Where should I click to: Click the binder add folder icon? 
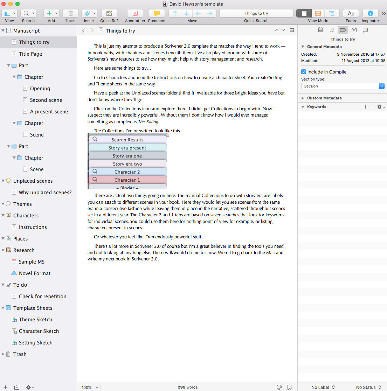click(17, 387)
